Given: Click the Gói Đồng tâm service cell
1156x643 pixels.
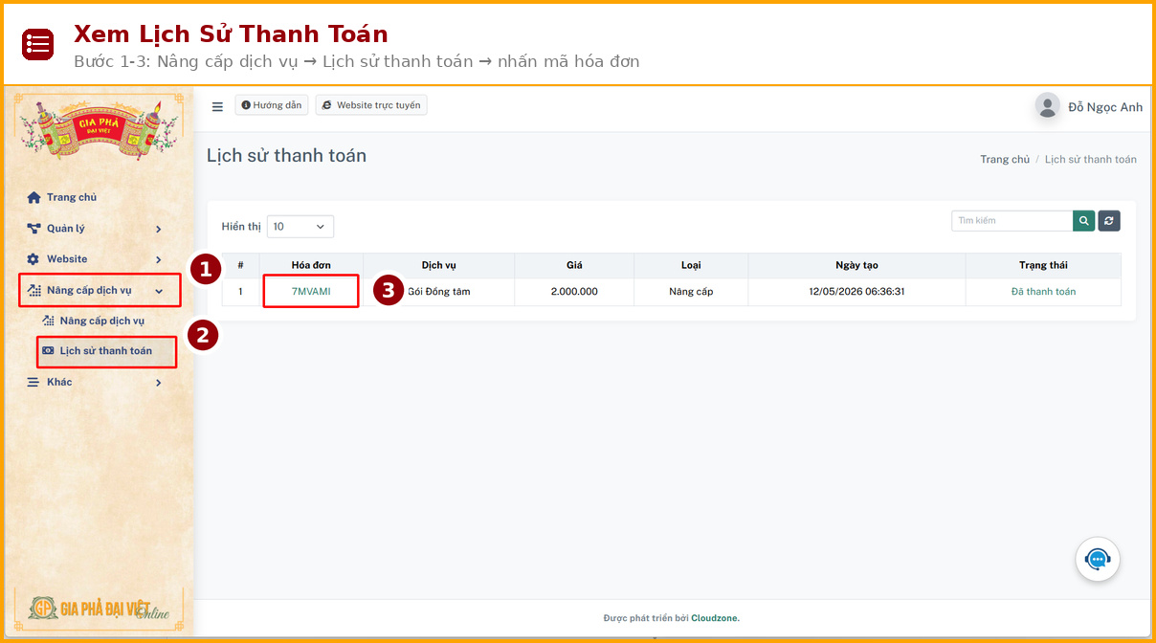Looking at the screenshot, I should pyautogui.click(x=439, y=292).
